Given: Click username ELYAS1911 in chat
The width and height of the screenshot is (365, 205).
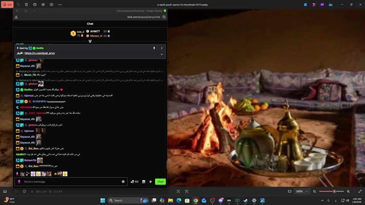Looking at the screenshot, I should 39,101.
